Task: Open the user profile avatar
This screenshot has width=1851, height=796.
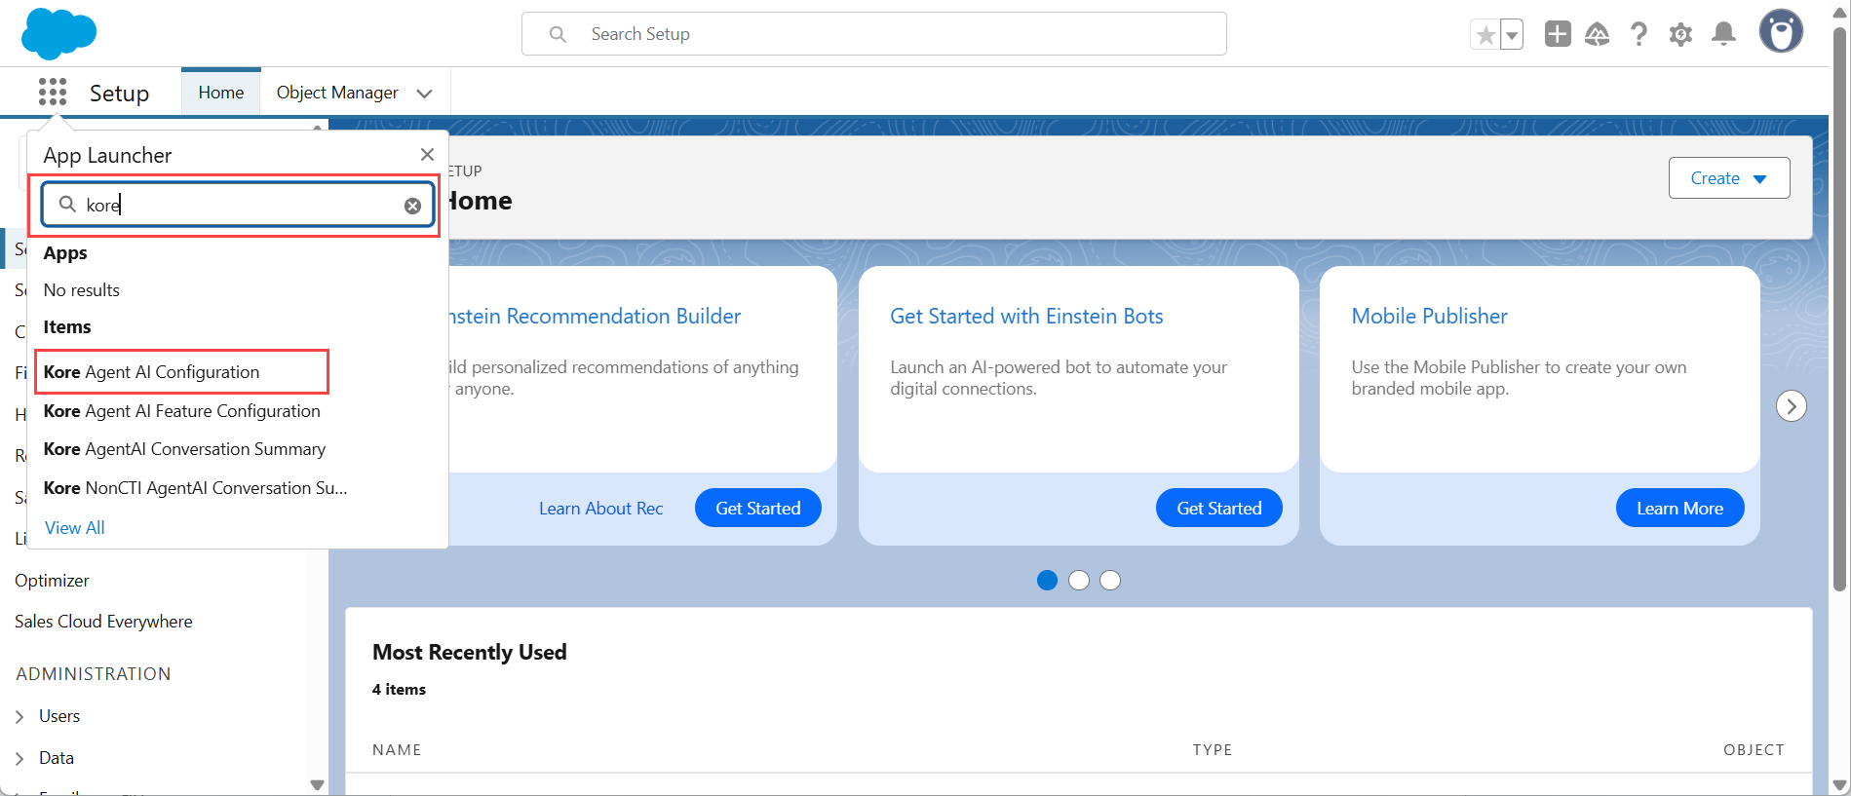Action: [1781, 31]
